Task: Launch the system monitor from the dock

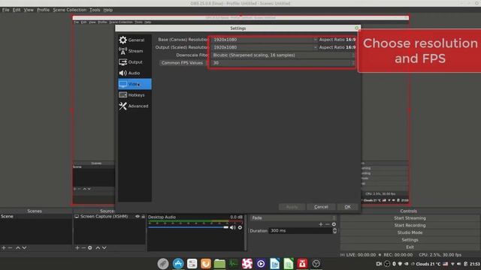Action: (x=233, y=263)
